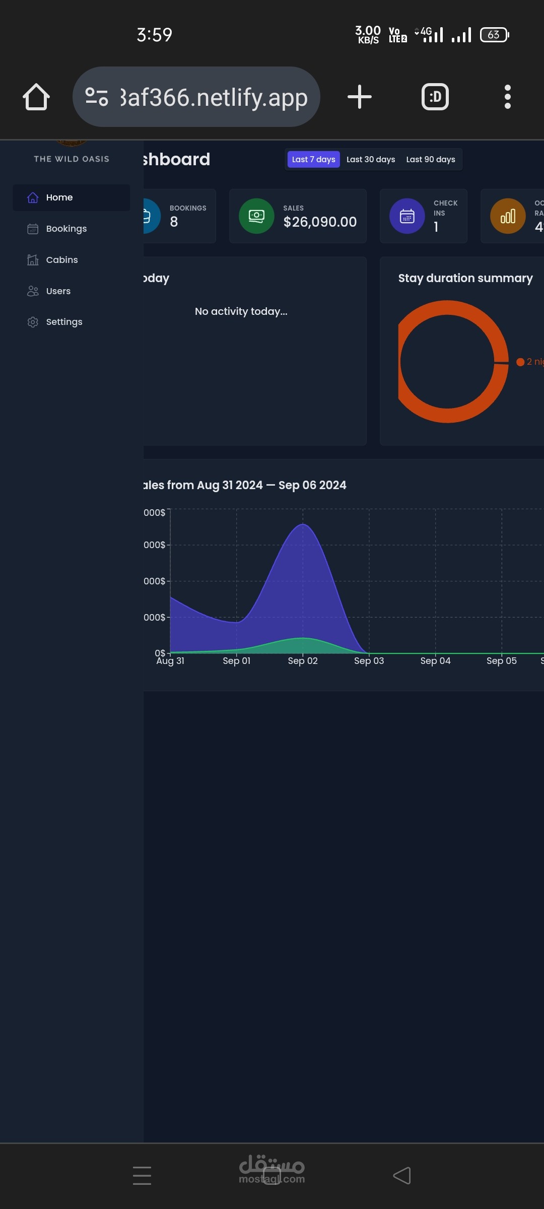Open Bookings in sidebar
Screen dimensions: 544x1209
pos(72,229)
